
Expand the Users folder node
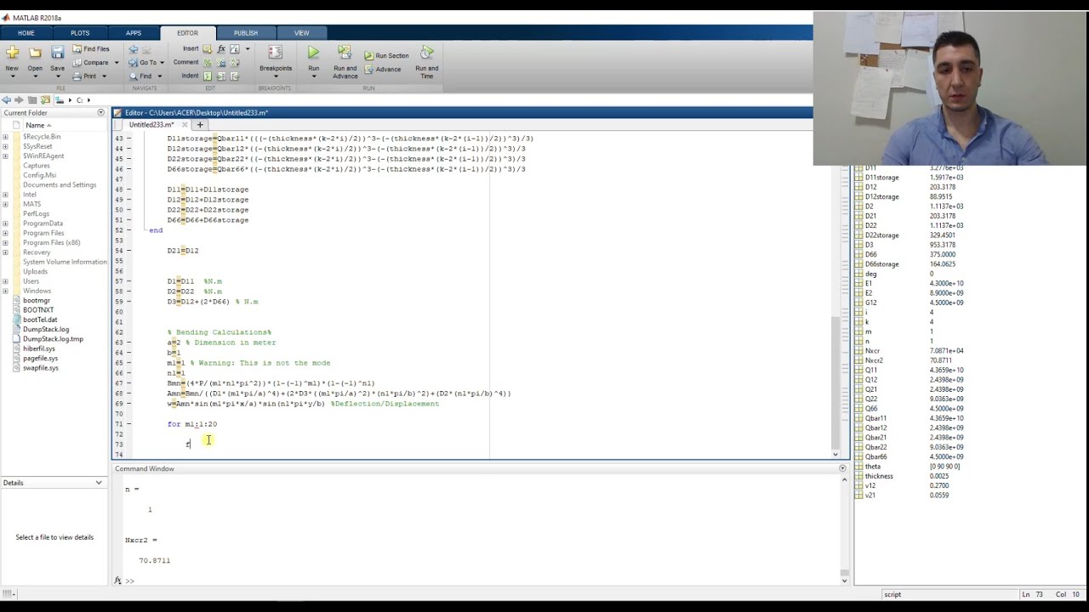click(5, 281)
